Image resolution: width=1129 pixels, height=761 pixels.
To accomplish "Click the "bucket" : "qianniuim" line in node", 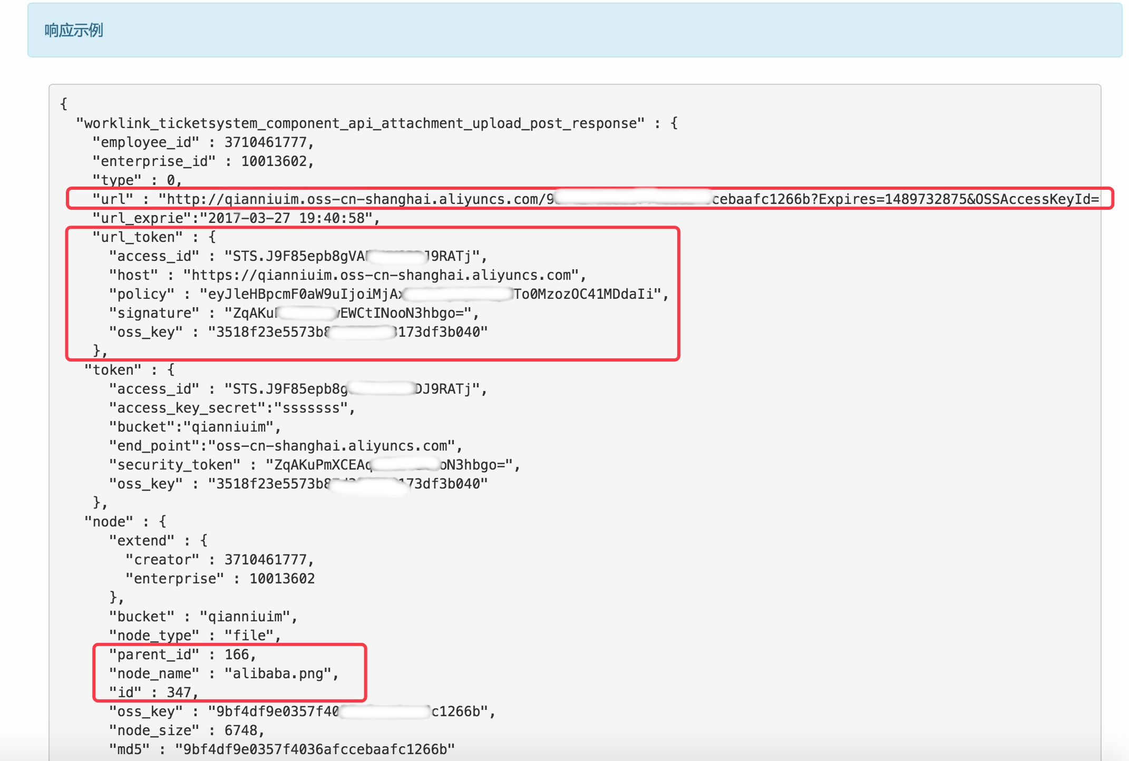I will (x=203, y=617).
